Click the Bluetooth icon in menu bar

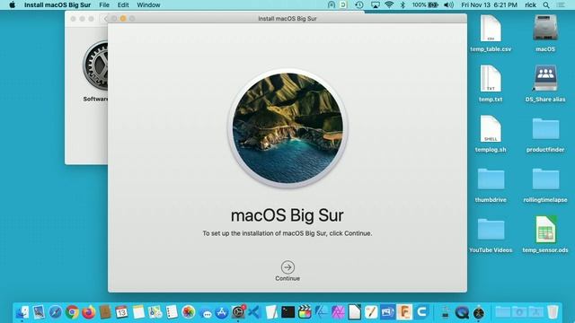click(402, 4)
